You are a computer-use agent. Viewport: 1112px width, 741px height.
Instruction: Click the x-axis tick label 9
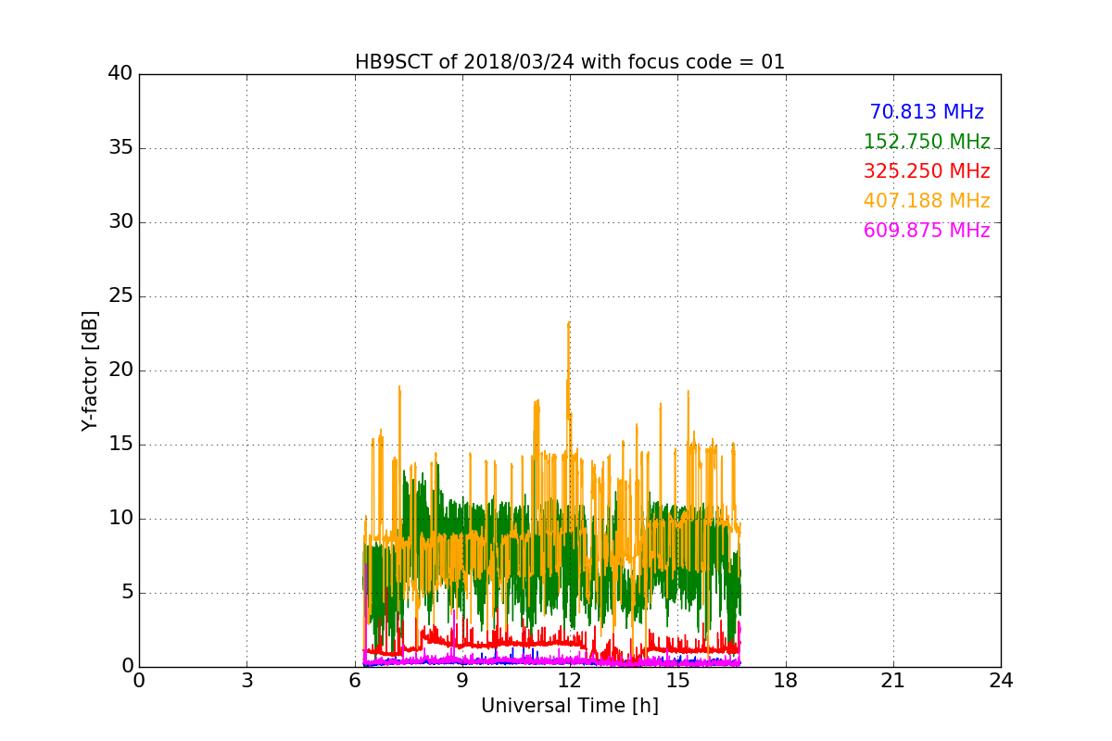click(x=462, y=681)
